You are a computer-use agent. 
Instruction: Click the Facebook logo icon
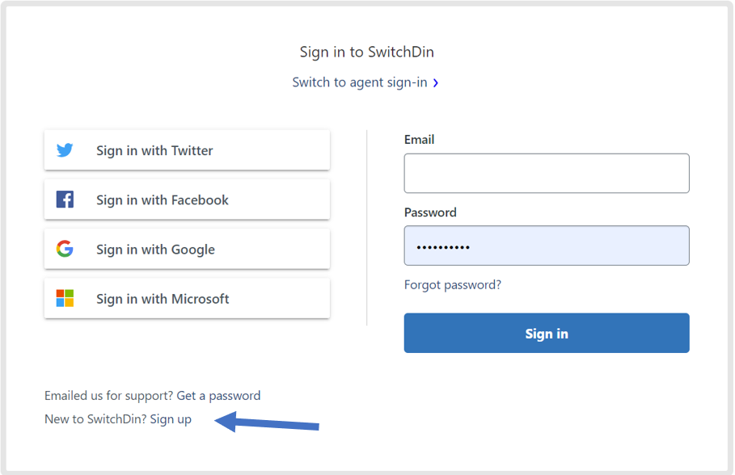(x=65, y=200)
